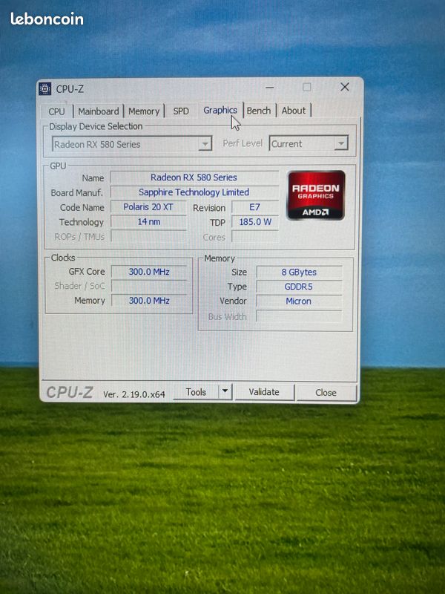
Task: Click the Board Manuf. label
Action: click(77, 193)
